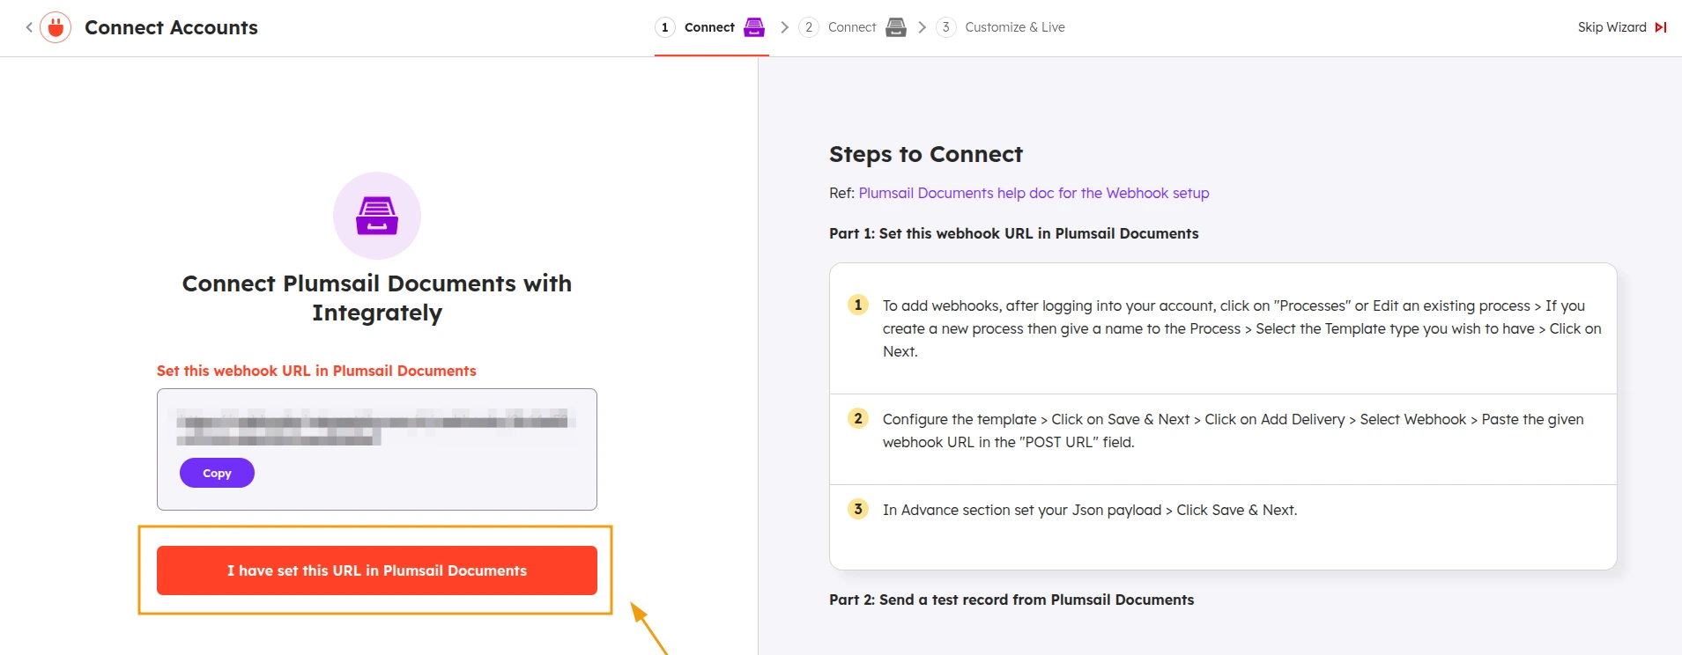The height and width of the screenshot is (655, 1682).
Task: Click Part 1 webhook URL heading
Action: coord(1013,233)
